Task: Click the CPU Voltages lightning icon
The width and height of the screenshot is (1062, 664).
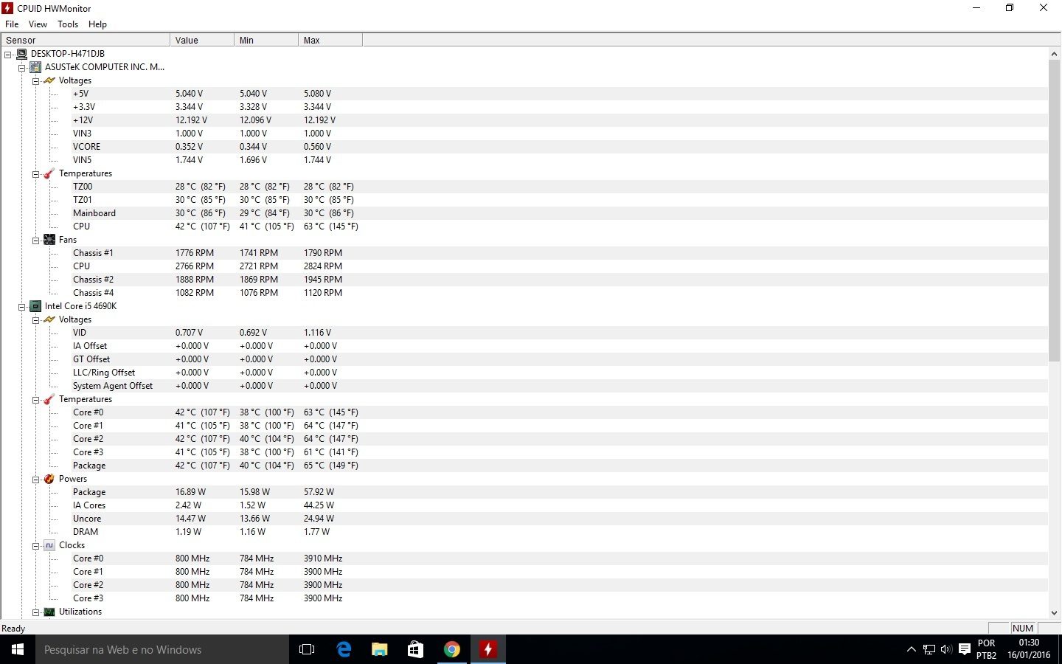Action: tap(49, 319)
